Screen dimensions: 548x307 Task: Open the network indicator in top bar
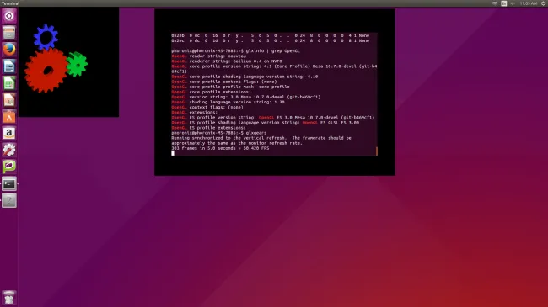(495, 3)
